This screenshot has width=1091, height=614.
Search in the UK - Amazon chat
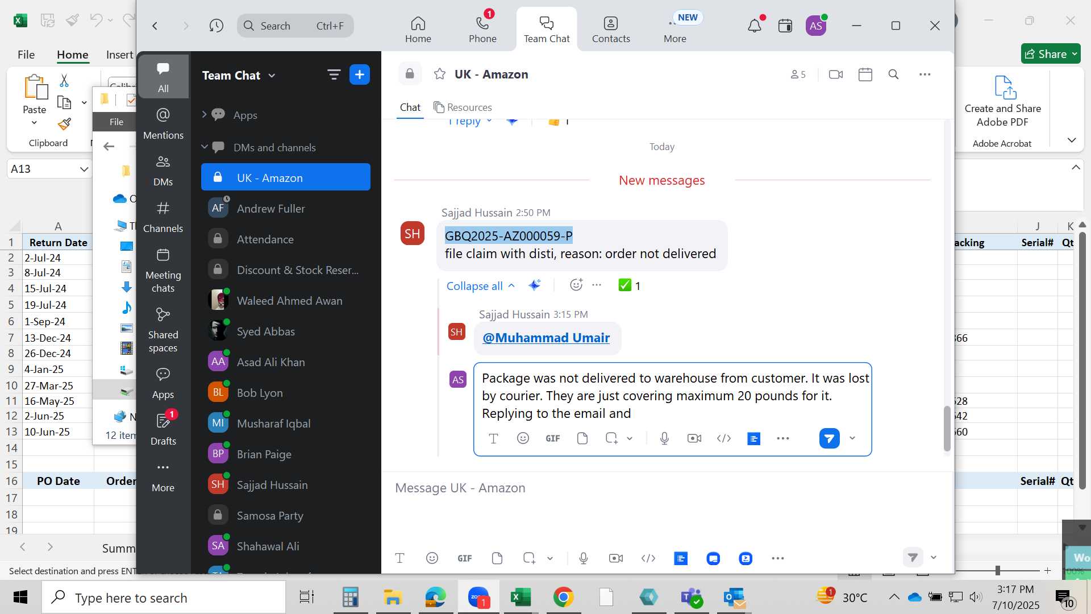click(x=894, y=74)
